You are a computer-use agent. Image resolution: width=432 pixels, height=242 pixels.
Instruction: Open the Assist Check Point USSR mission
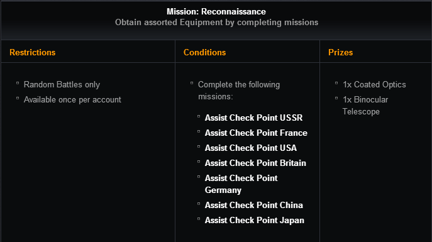(253, 118)
